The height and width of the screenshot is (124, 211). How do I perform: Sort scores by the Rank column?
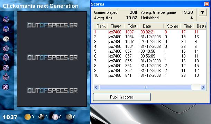100,26
